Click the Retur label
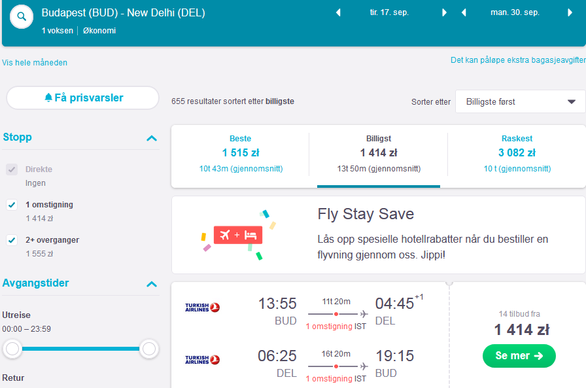 [x=13, y=378]
